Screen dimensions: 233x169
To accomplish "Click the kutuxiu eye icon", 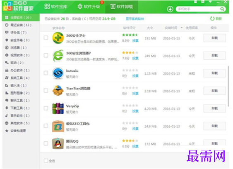I will point(58,73).
